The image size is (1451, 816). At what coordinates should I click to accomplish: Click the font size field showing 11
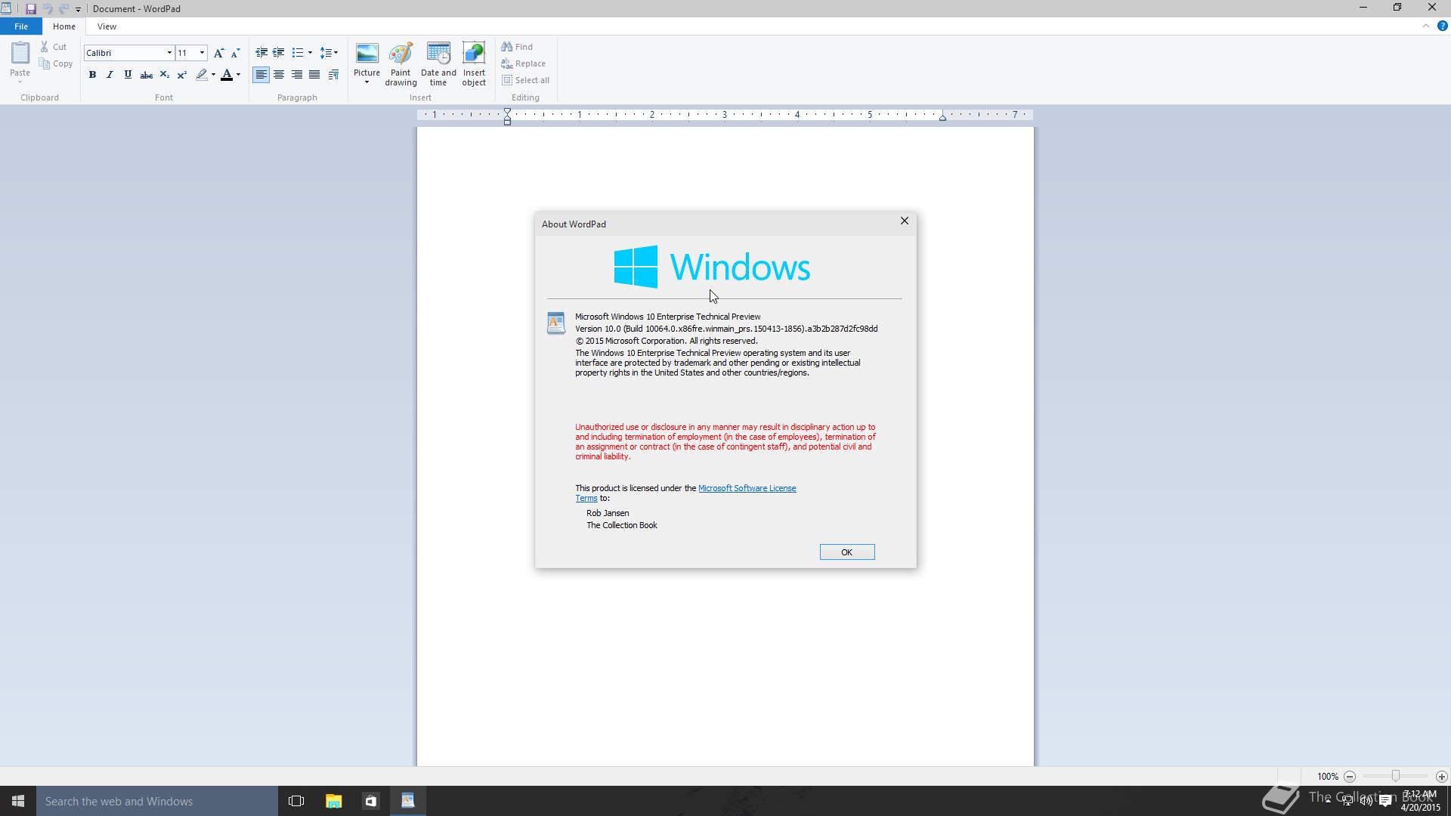[x=186, y=53]
